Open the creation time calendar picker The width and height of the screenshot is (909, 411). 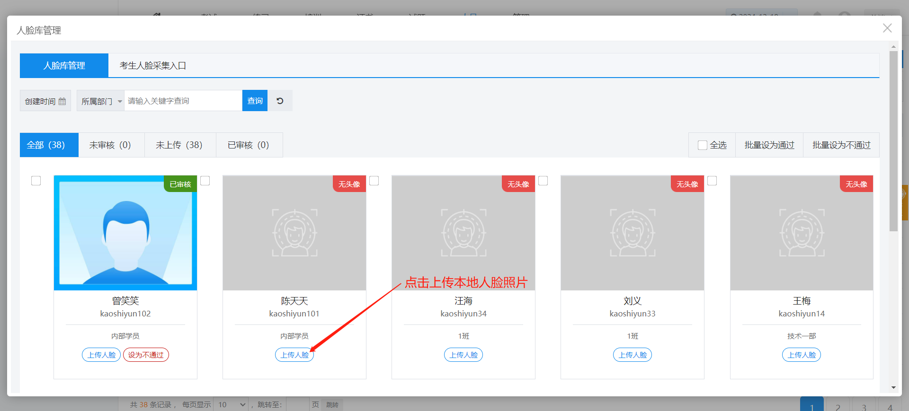pyautogui.click(x=45, y=101)
